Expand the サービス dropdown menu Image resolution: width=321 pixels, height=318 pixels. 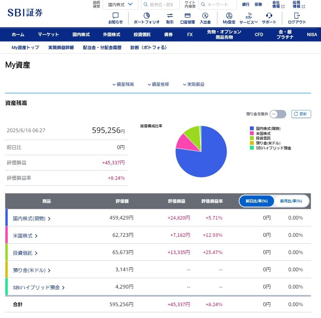[x=248, y=18]
